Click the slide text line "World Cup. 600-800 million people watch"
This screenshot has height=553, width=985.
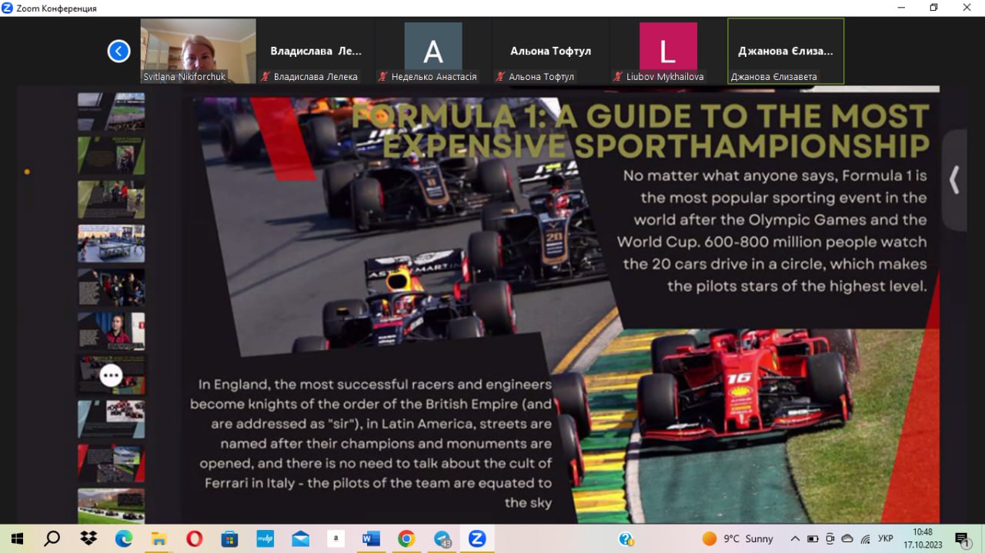pyautogui.click(x=772, y=242)
